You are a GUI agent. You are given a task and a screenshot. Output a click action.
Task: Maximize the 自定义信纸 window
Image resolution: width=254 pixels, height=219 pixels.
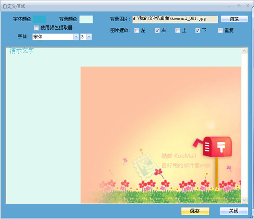click(x=239, y=6)
